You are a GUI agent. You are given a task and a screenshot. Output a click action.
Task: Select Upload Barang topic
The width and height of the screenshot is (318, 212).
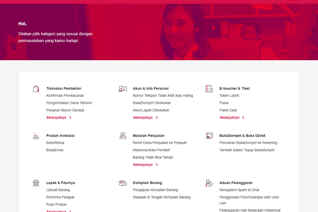[x=58, y=190]
